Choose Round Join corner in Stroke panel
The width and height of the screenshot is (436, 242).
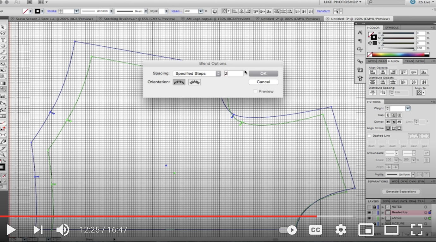click(394, 121)
